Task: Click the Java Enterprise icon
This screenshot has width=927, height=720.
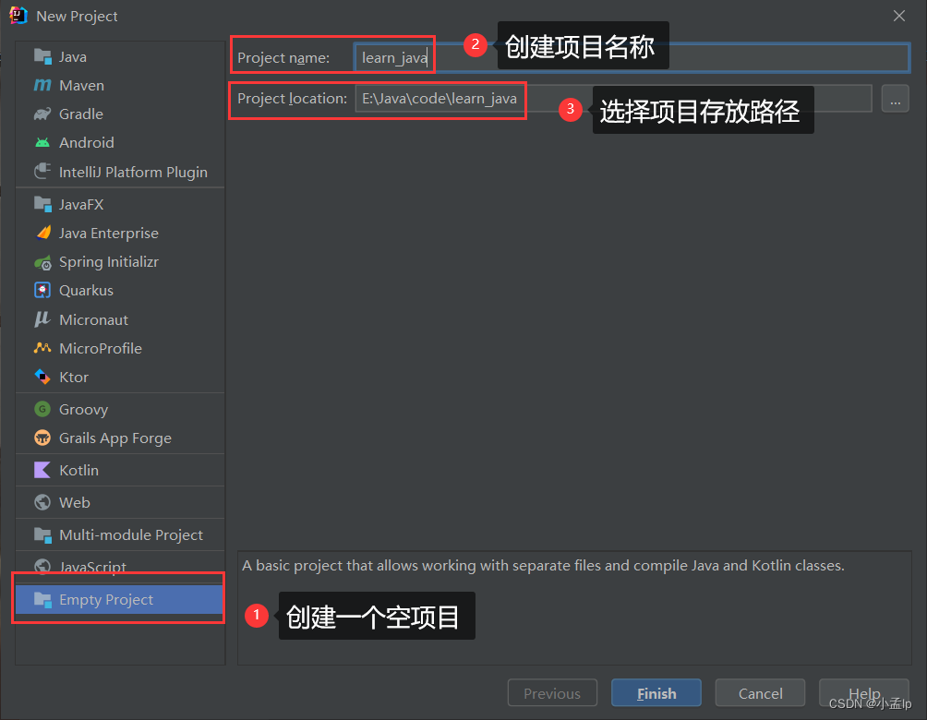Action: point(42,233)
